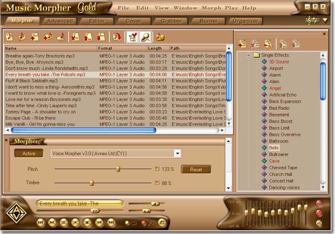This screenshot has width=335, height=234.
Task: Click the move effect up icon
Action: tap(283, 44)
